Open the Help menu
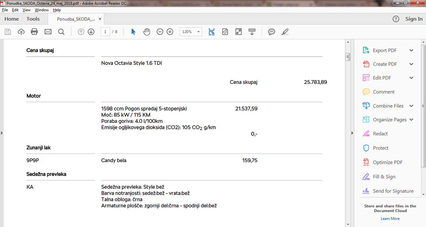 [57, 10]
